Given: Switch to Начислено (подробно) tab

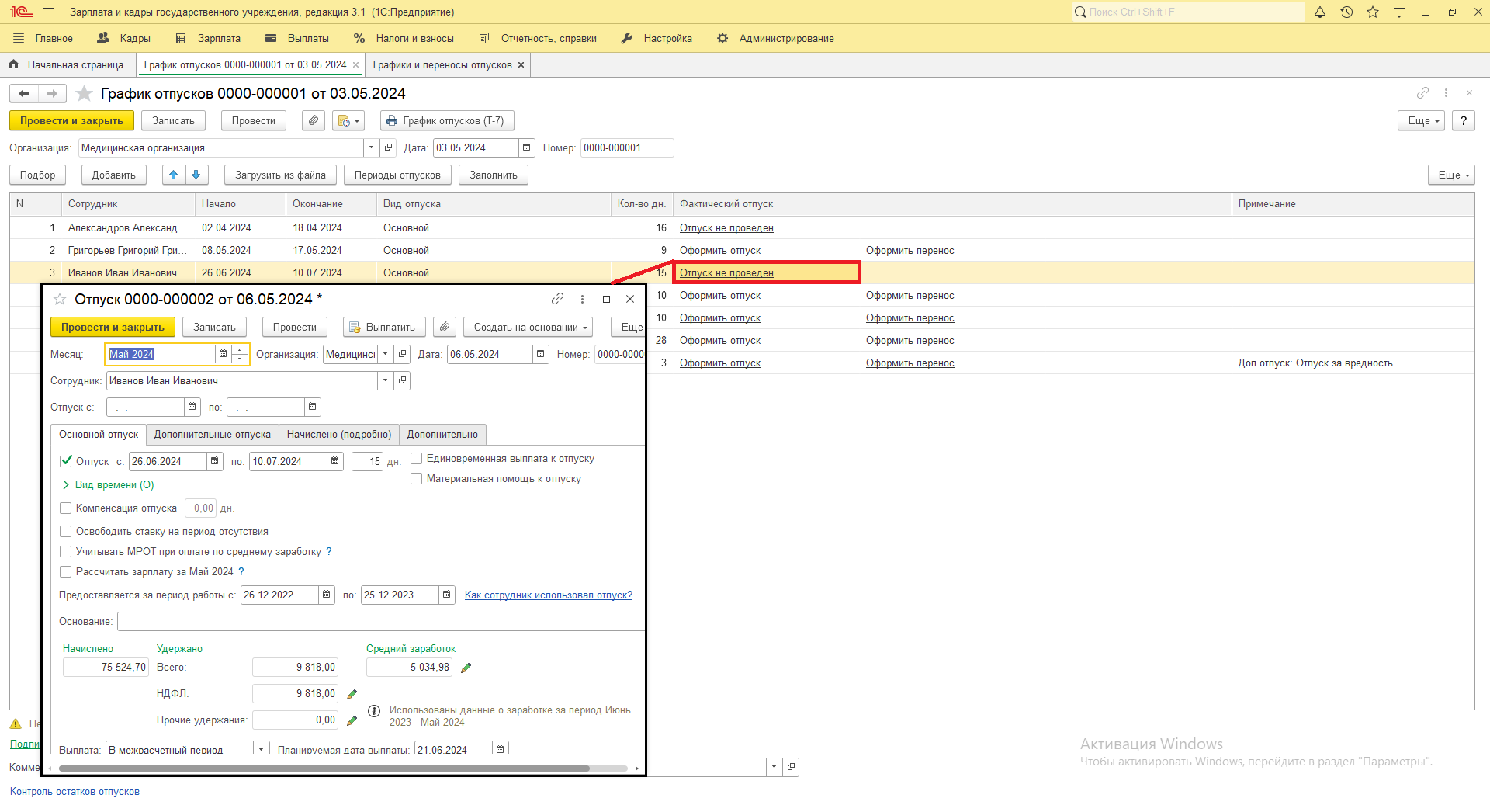Looking at the screenshot, I should click(x=339, y=435).
